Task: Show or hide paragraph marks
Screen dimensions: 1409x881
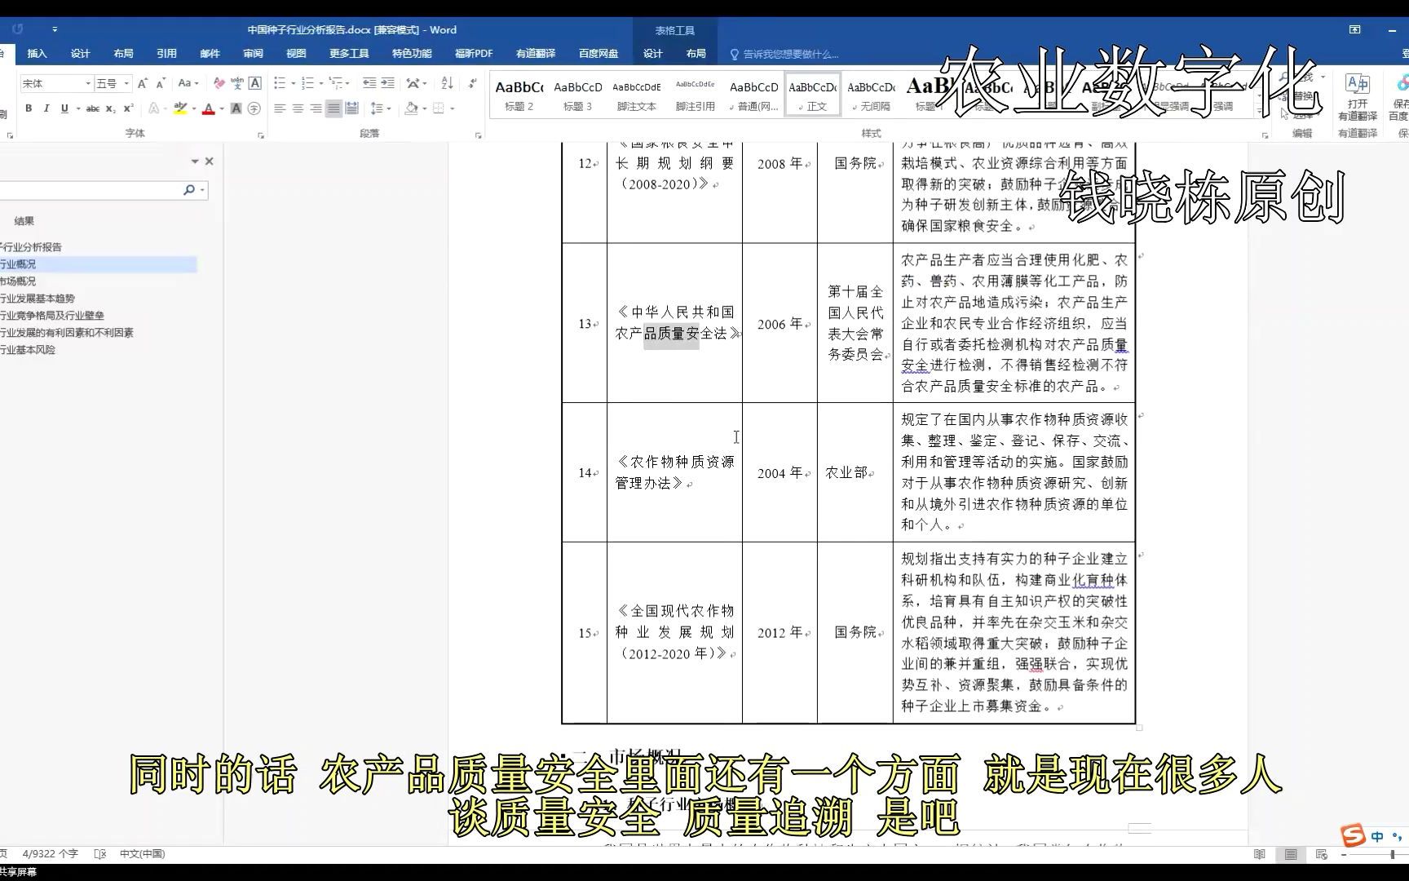Action: (472, 83)
